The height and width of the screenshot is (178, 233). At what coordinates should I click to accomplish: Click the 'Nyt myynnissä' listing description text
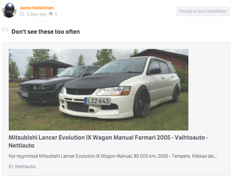113,156
